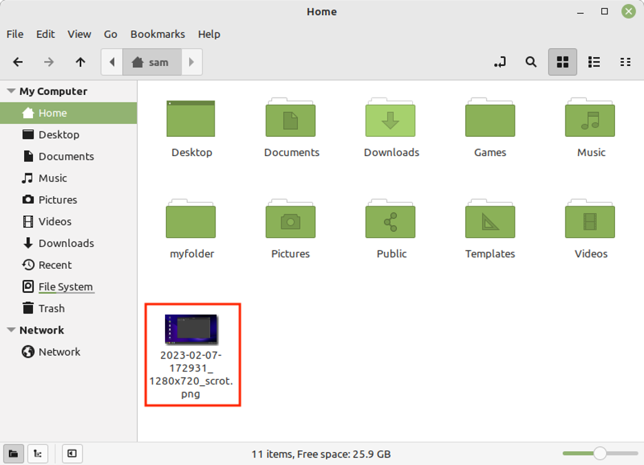The width and height of the screenshot is (644, 465).
Task: Select the Templates folder icon
Action: point(490,219)
